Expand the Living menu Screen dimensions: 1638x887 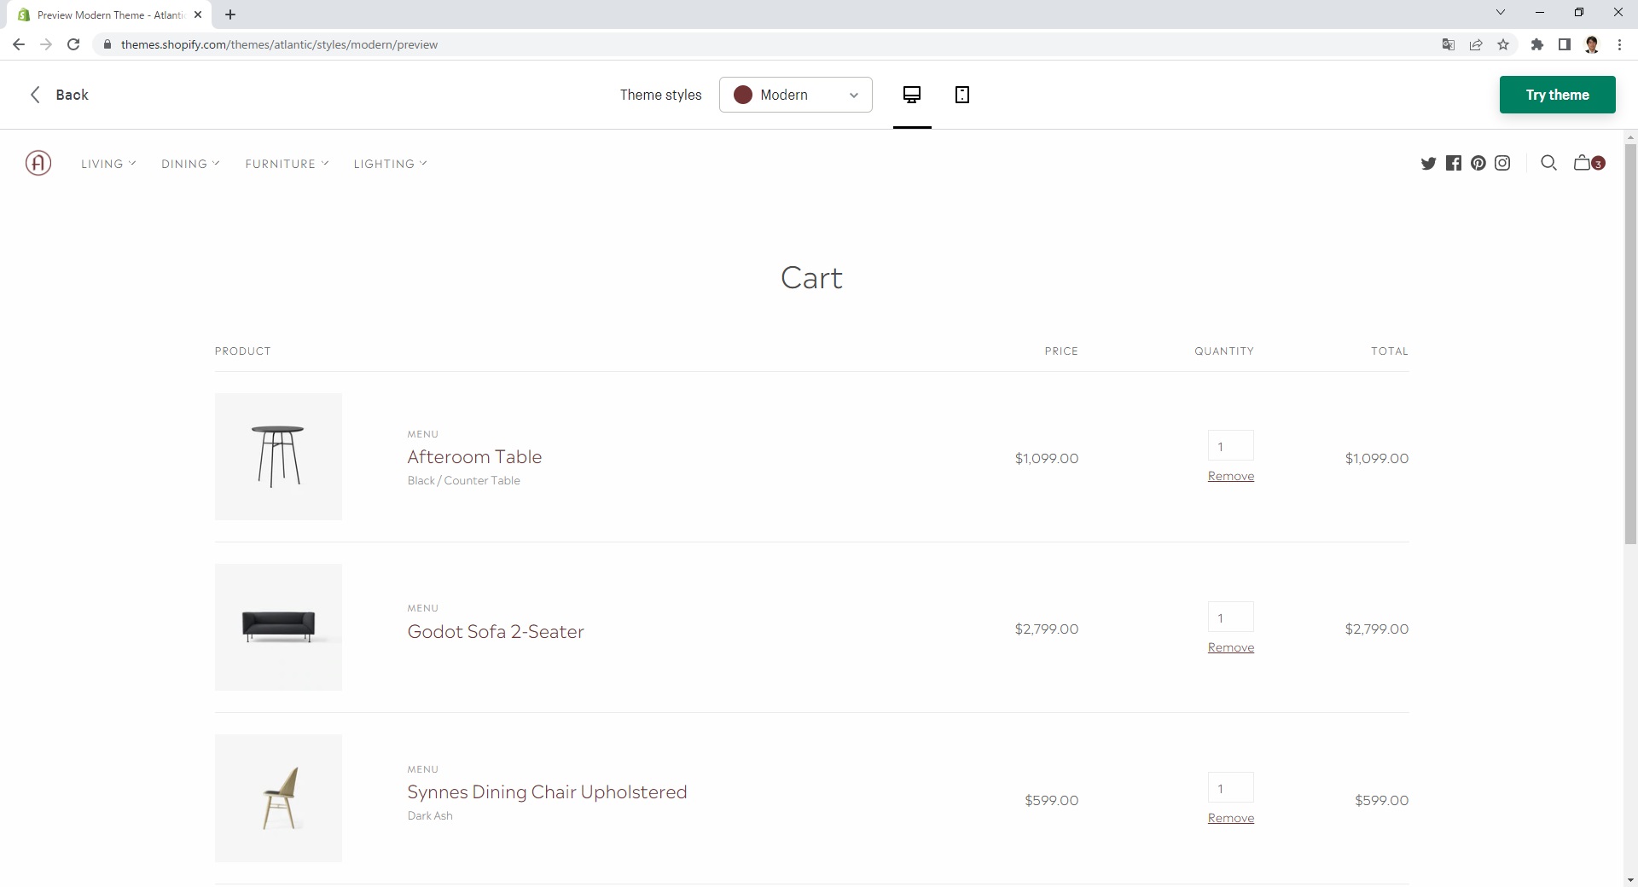pyautogui.click(x=108, y=164)
